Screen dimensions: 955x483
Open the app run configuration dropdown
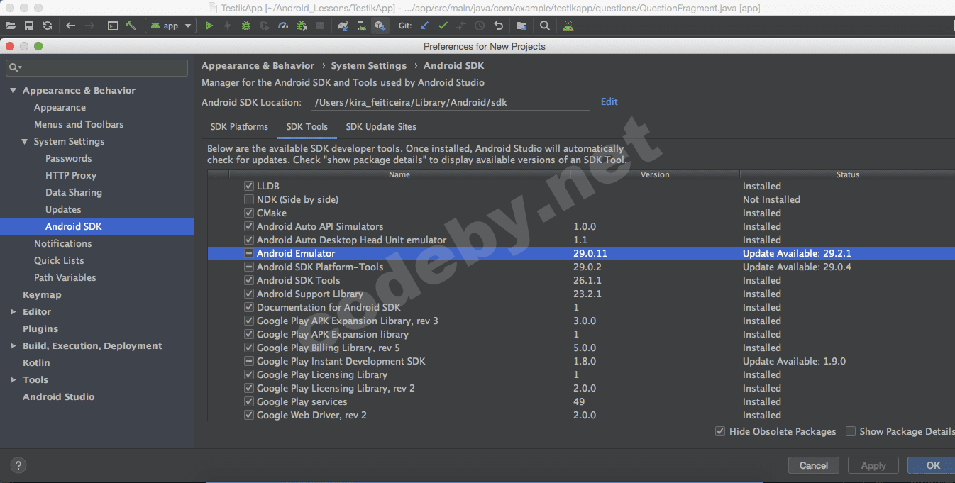tap(170, 26)
